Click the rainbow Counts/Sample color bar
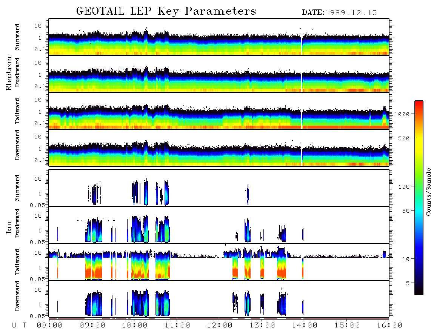This screenshot has width=431, height=332. tap(419, 198)
